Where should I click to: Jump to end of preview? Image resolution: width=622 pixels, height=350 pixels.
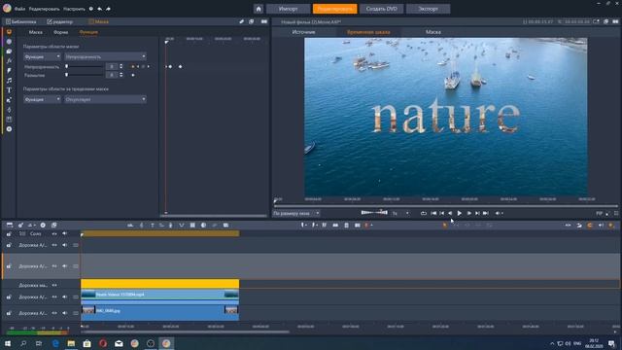click(486, 214)
